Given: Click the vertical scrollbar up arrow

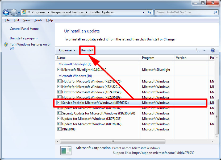Looking at the screenshot, I should click(x=217, y=57).
